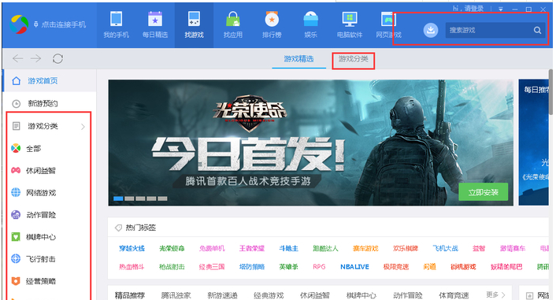
Task: Click the search magnifier icon
Action: coord(538,30)
